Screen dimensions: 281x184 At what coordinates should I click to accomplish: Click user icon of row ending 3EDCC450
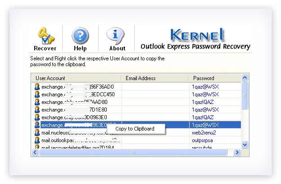point(37,94)
